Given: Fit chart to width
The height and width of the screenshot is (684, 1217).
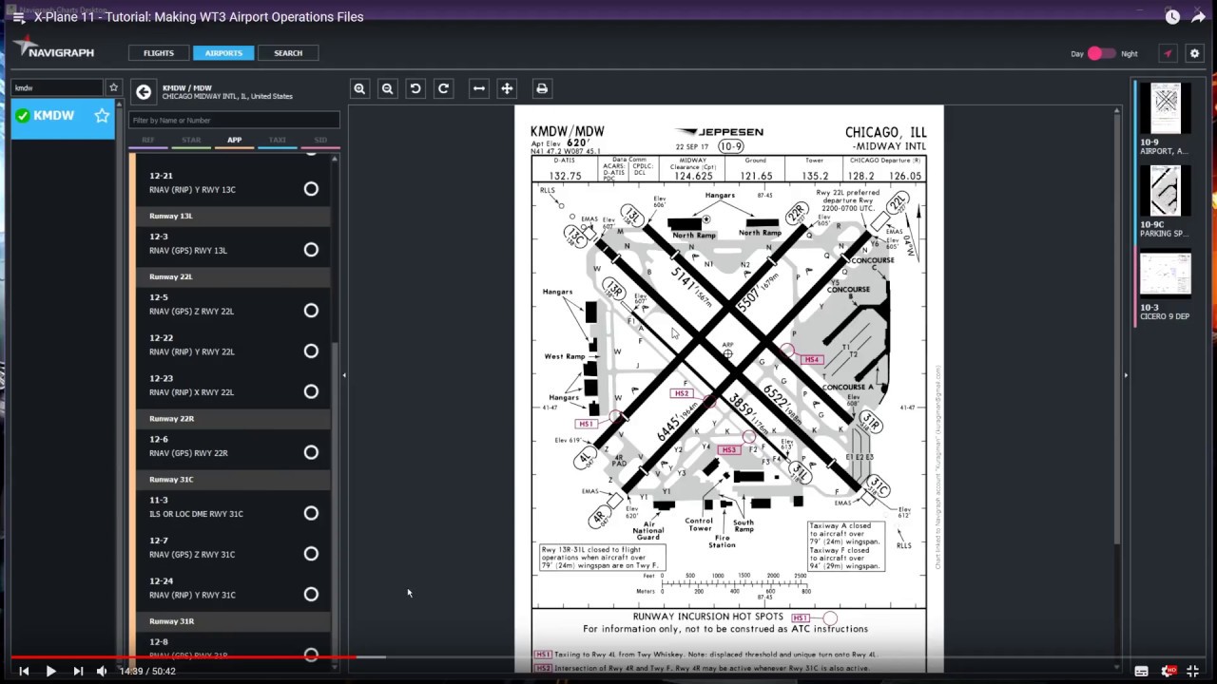Looking at the screenshot, I should pyautogui.click(x=479, y=88).
